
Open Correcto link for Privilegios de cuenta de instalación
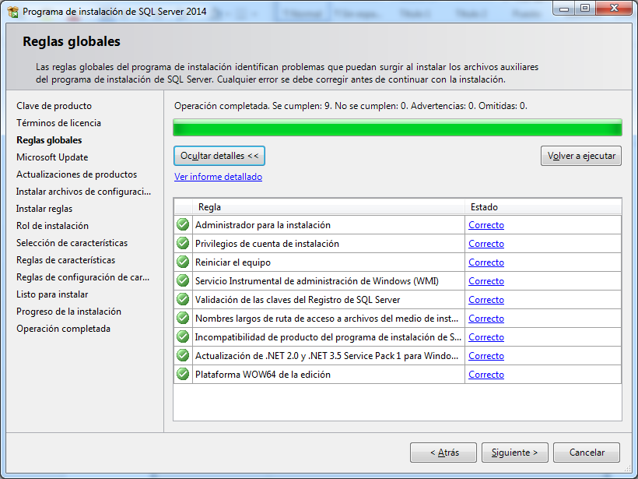pos(486,244)
